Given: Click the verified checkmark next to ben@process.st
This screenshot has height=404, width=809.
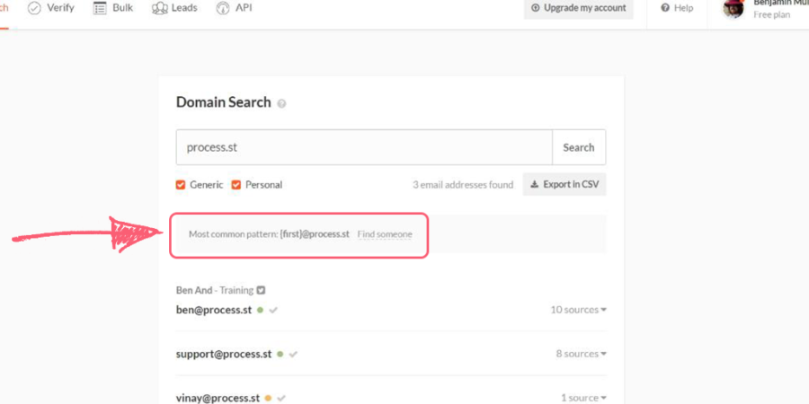Looking at the screenshot, I should click(273, 311).
